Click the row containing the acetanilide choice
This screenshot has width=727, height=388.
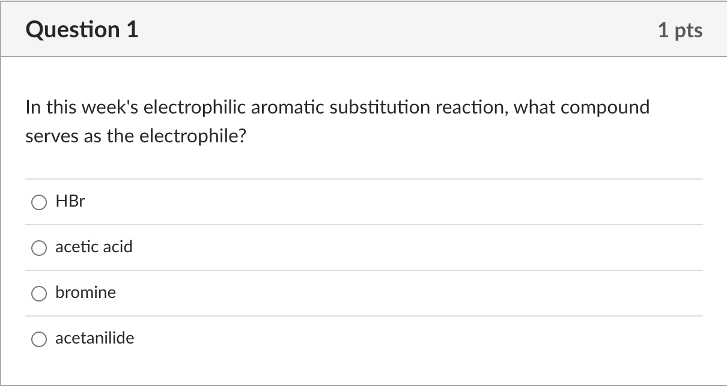click(240, 338)
